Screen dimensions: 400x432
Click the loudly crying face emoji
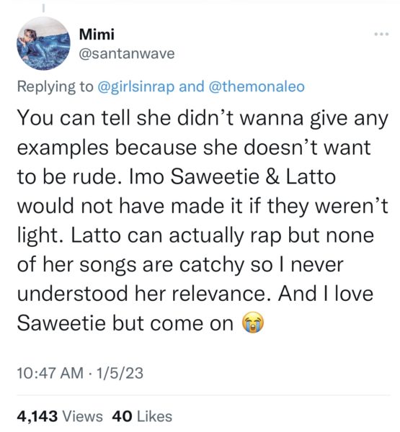point(253,323)
